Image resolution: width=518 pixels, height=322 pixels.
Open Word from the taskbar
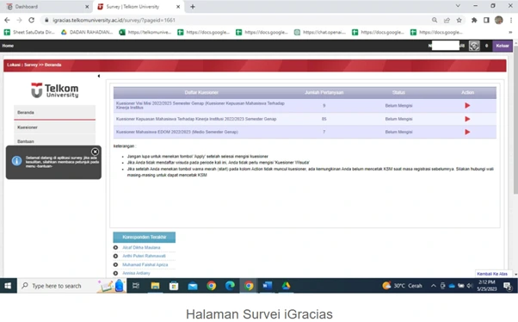268,286
